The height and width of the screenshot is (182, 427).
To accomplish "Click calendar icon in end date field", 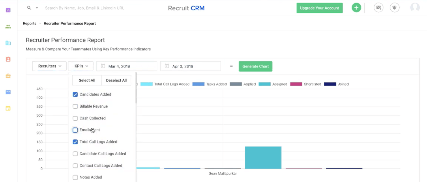I will [166, 66].
